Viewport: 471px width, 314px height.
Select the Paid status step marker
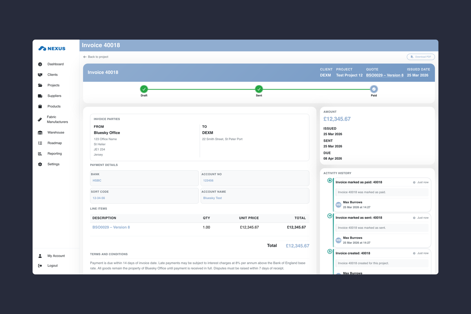(x=374, y=89)
